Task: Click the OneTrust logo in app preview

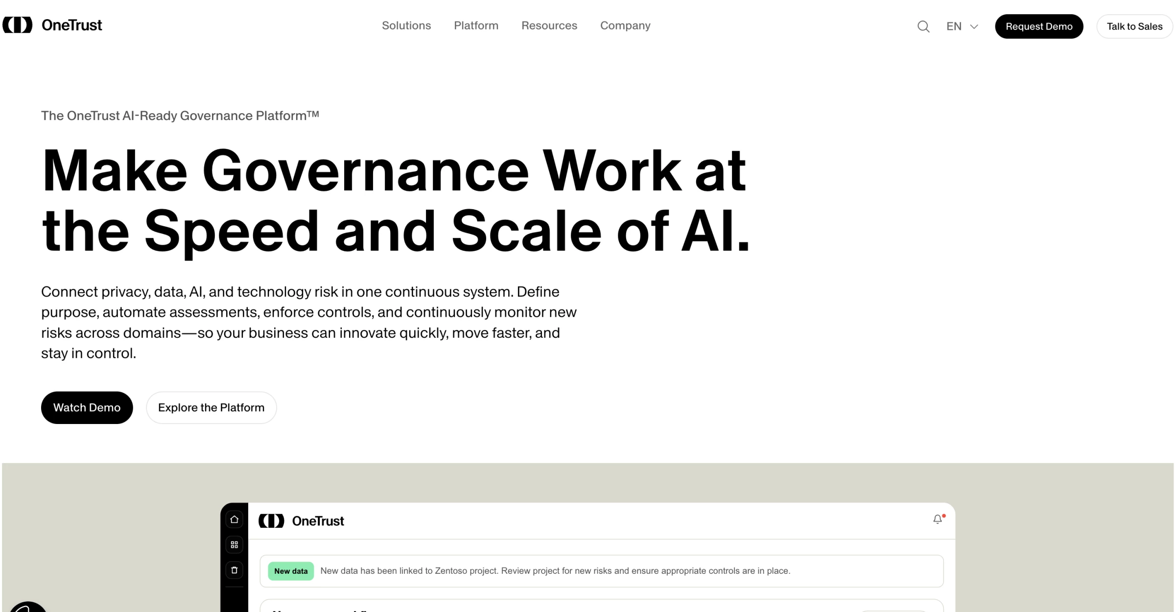Action: 301,521
